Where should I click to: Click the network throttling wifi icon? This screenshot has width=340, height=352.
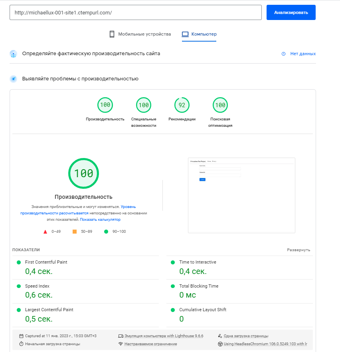pos(121,344)
